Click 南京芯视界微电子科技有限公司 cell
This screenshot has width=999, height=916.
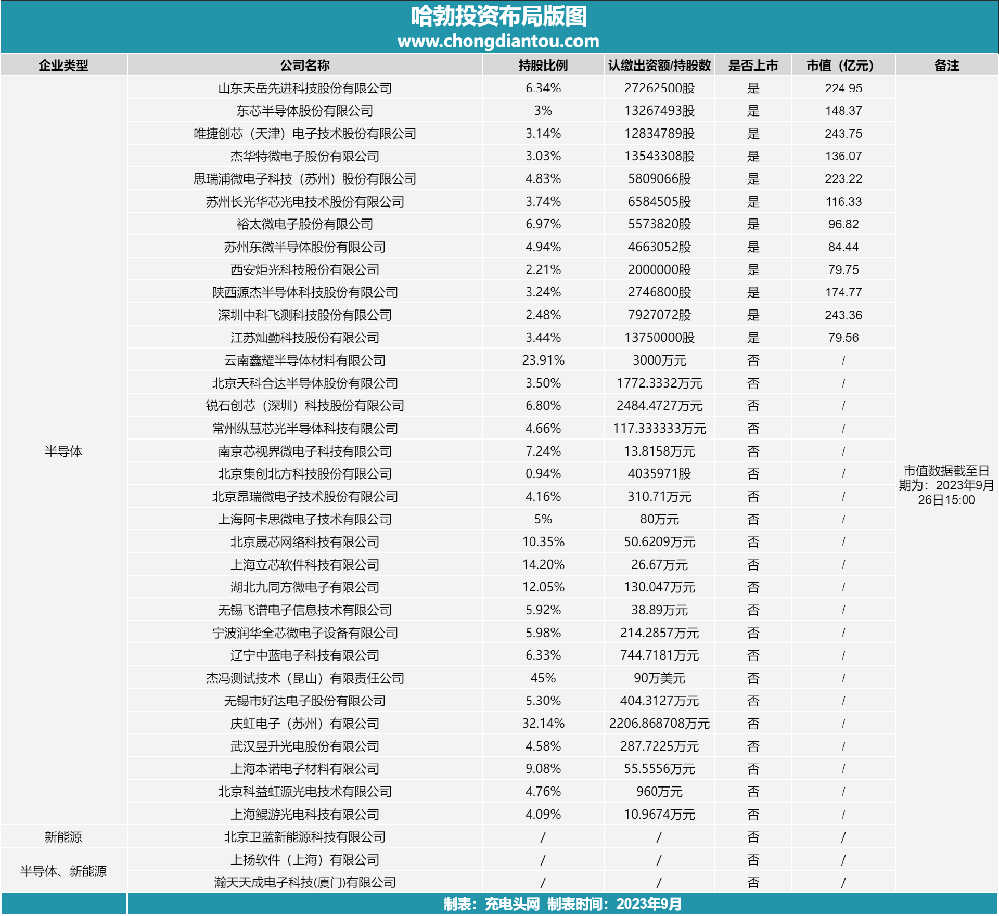tap(305, 451)
